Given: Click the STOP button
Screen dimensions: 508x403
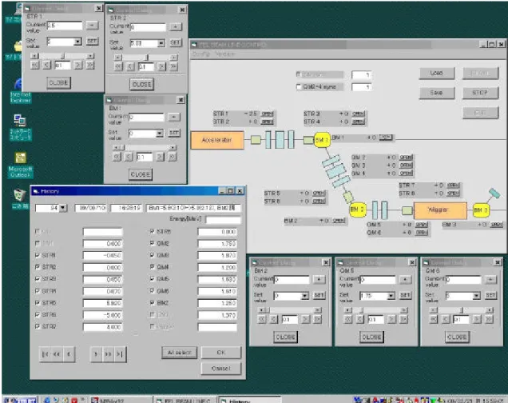Looking at the screenshot, I should [480, 93].
